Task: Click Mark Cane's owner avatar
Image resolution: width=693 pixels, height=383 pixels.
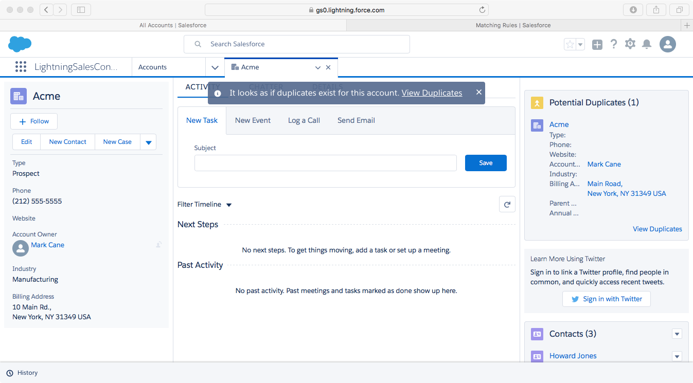Action: coord(21,248)
